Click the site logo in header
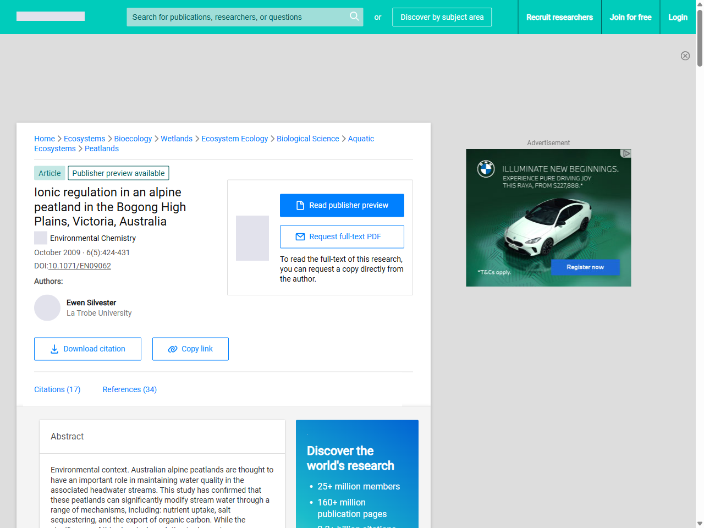This screenshot has height=528, width=704. click(x=51, y=16)
